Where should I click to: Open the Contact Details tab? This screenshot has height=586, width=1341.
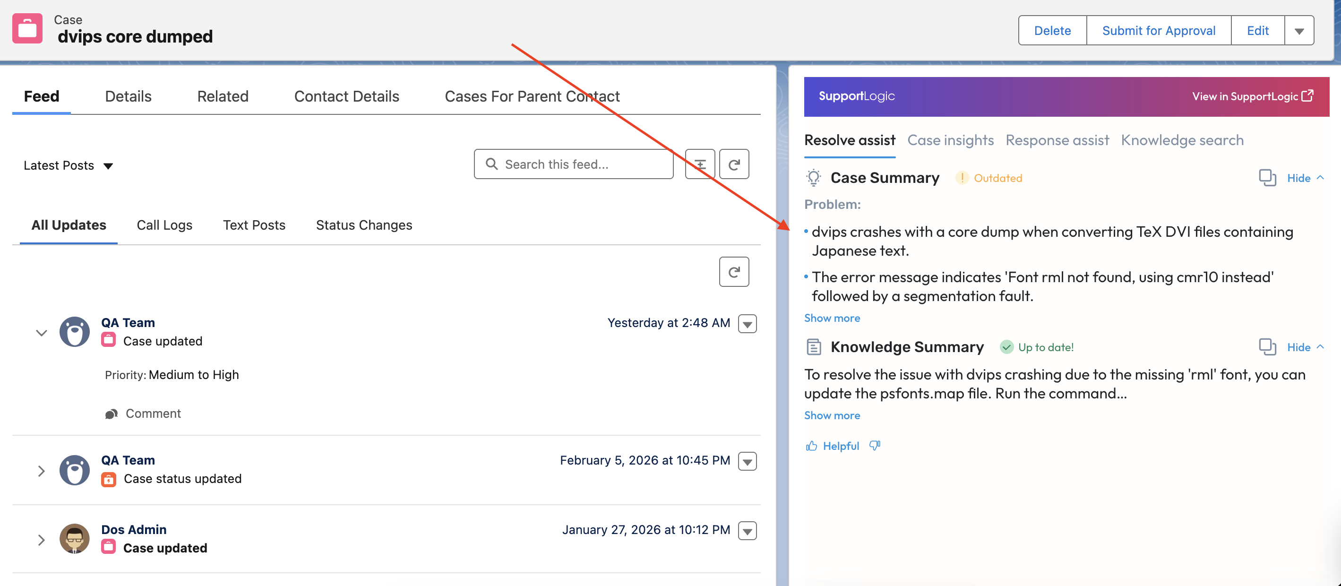click(346, 96)
